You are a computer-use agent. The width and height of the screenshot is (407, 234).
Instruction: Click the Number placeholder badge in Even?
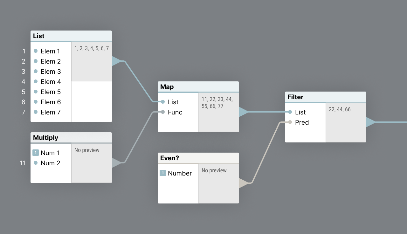pos(163,173)
